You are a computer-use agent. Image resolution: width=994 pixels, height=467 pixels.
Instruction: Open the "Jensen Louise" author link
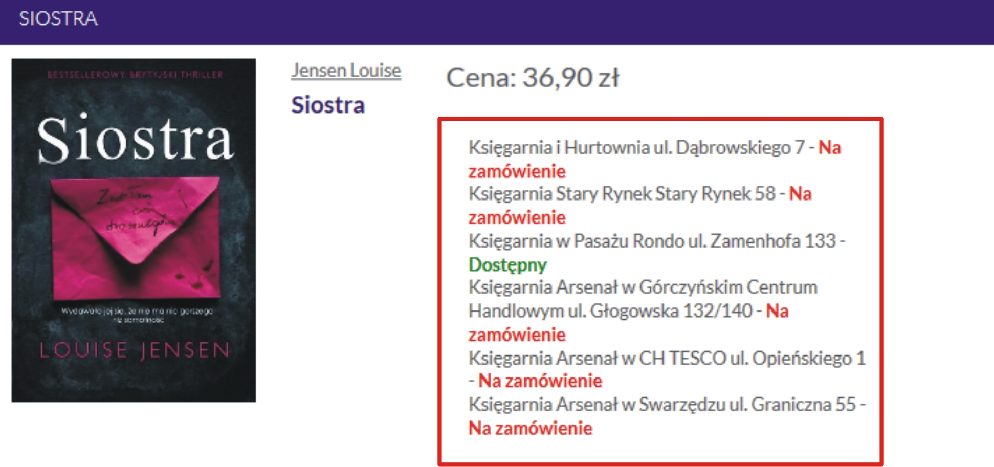pos(346,71)
